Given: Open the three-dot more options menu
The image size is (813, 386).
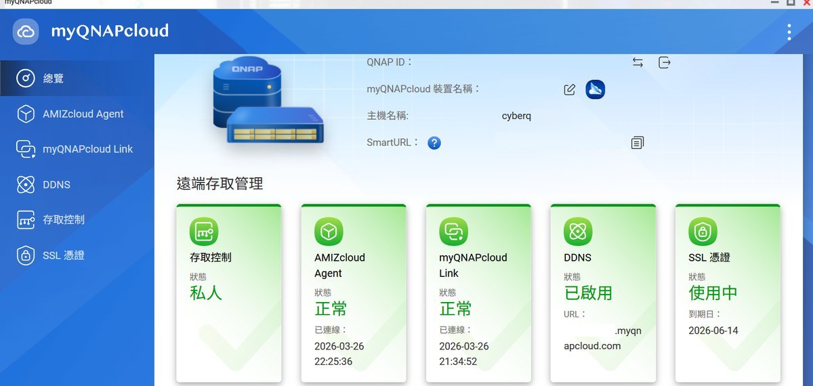Looking at the screenshot, I should pos(789,32).
